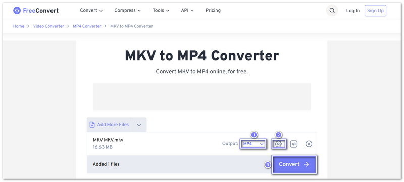
Task: Open the Compress menu
Action: point(128,10)
